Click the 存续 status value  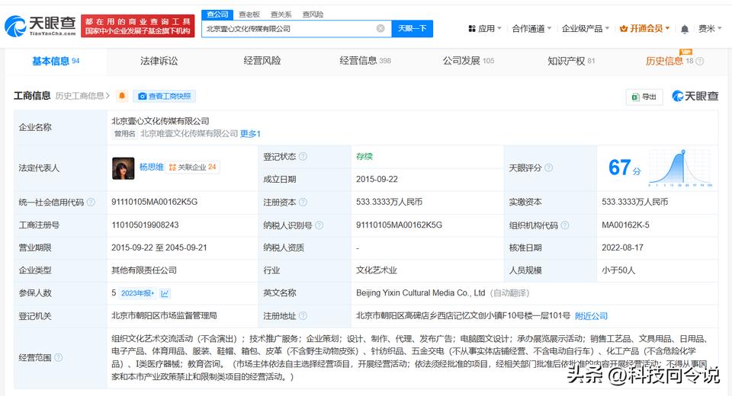[364, 156]
